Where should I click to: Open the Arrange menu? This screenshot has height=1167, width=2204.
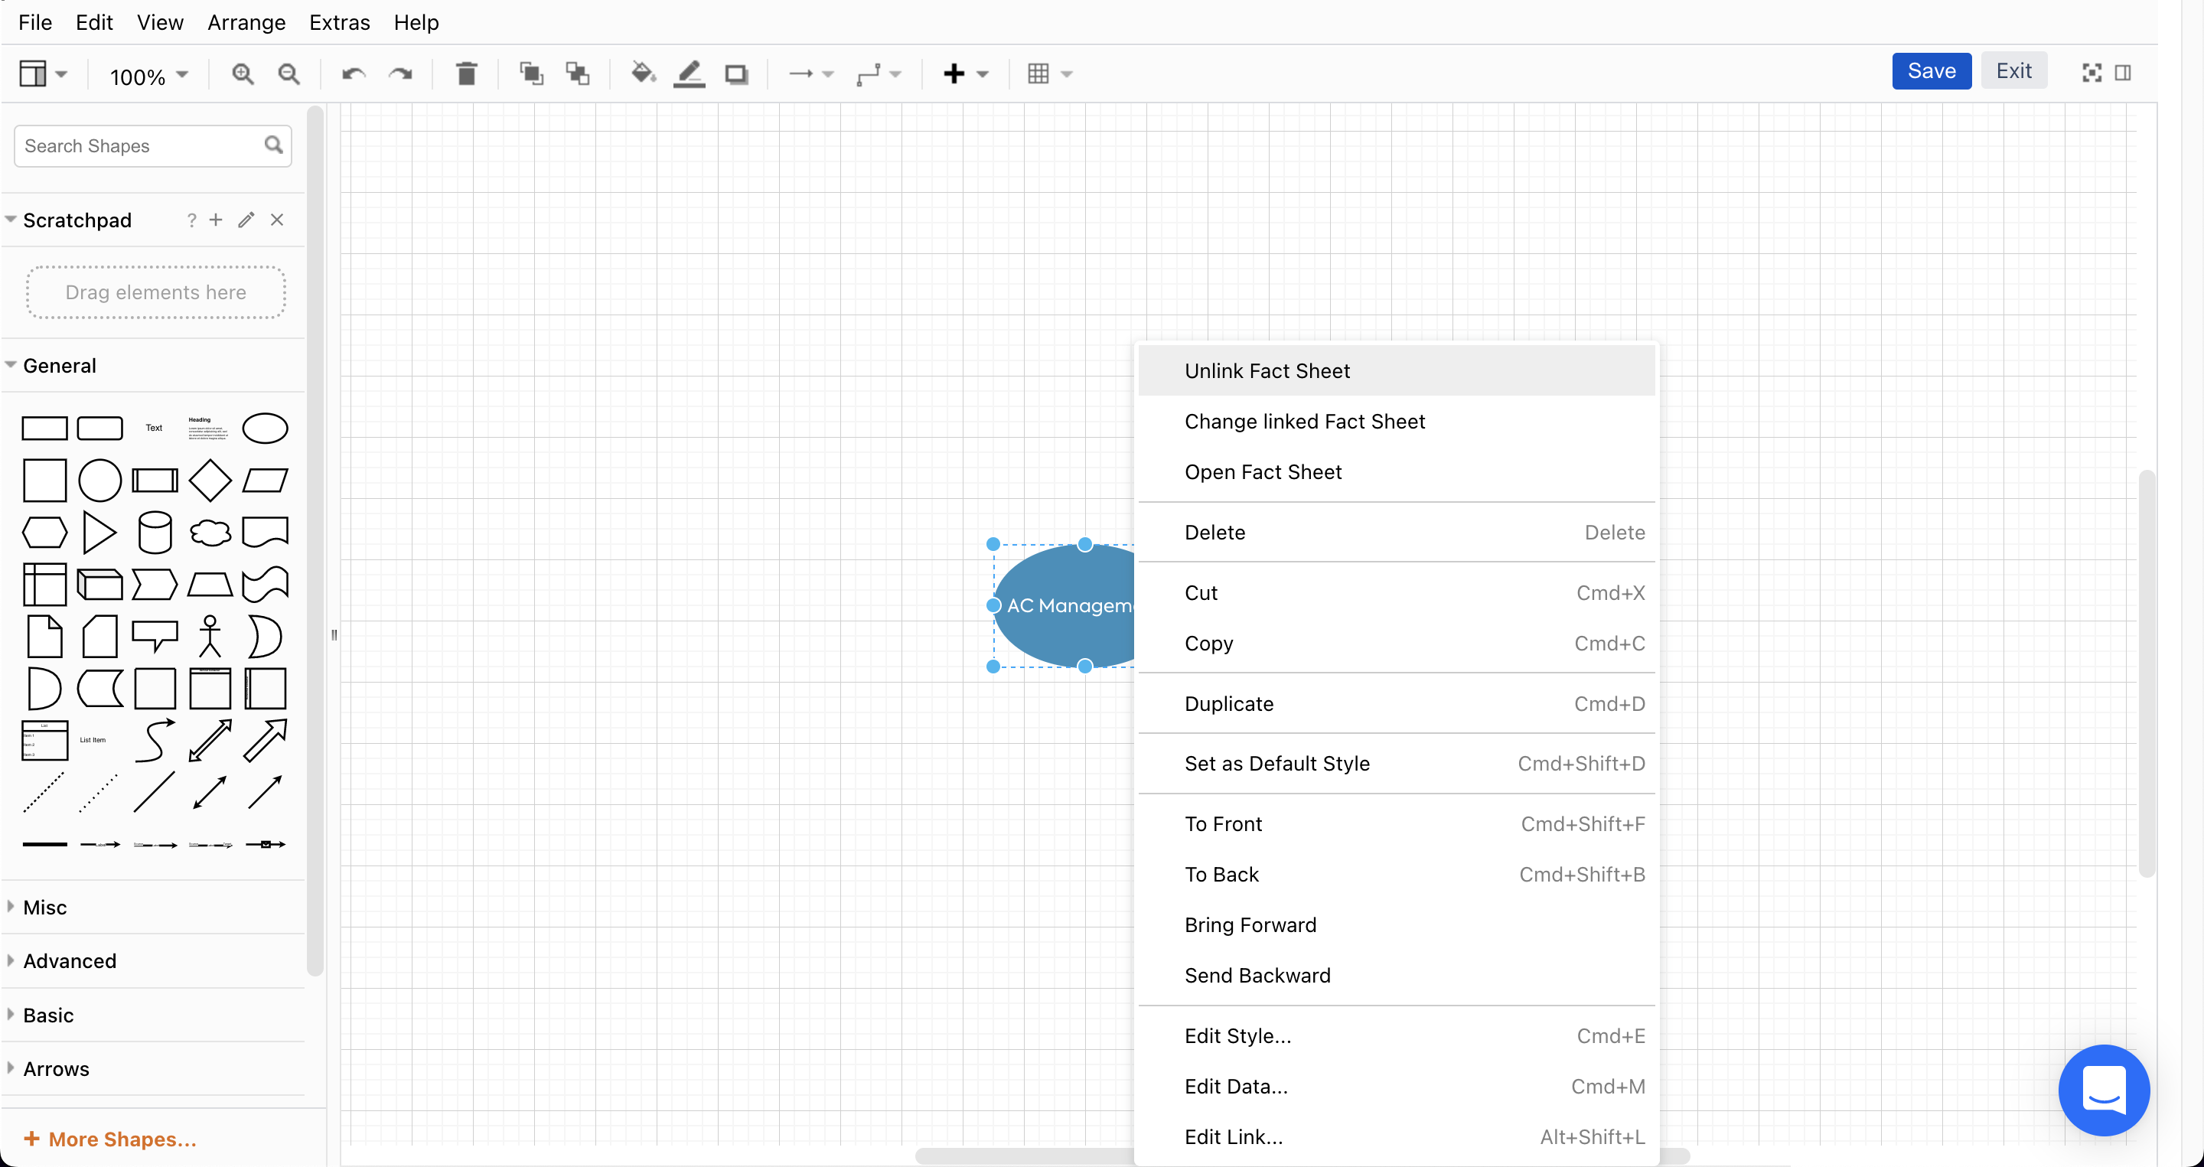pyautogui.click(x=246, y=22)
